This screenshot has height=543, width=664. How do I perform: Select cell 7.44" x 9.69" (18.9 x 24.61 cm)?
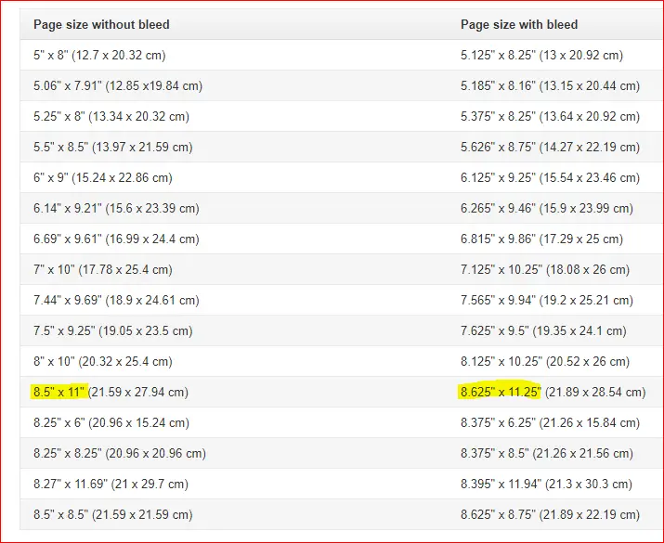[x=116, y=300]
